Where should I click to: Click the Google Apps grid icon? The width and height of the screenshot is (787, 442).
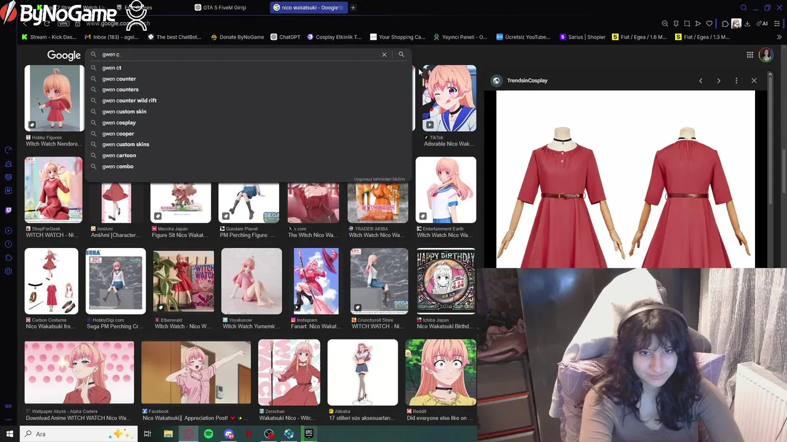[750, 55]
